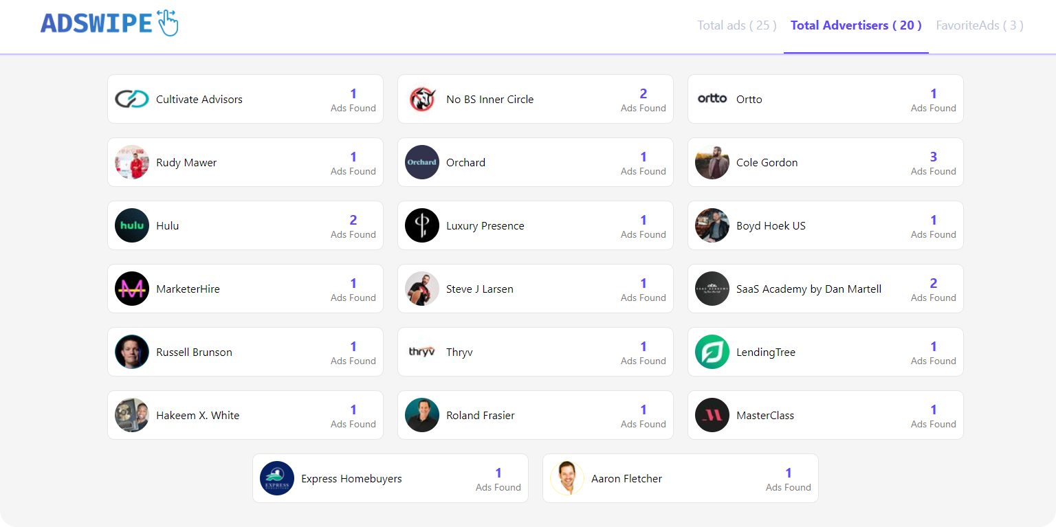
Task: Click Orchard's 1 Ads Found count
Action: pos(643,164)
